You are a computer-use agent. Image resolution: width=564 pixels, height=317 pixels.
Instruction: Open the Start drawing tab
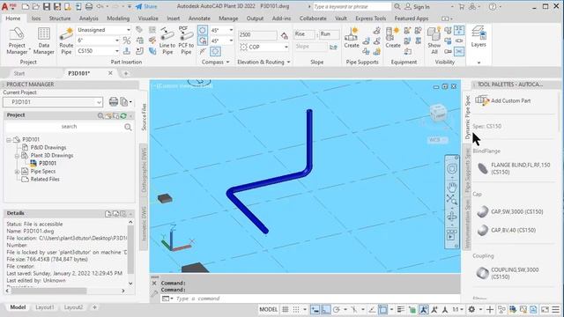coord(19,73)
